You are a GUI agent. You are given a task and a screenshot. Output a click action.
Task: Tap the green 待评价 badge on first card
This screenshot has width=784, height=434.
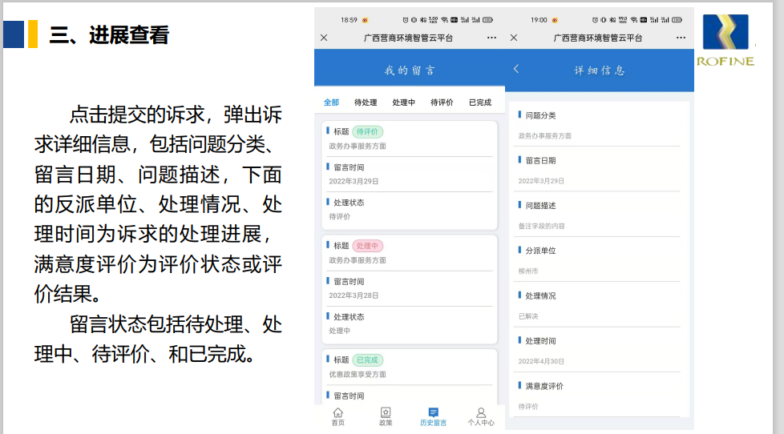click(x=368, y=131)
